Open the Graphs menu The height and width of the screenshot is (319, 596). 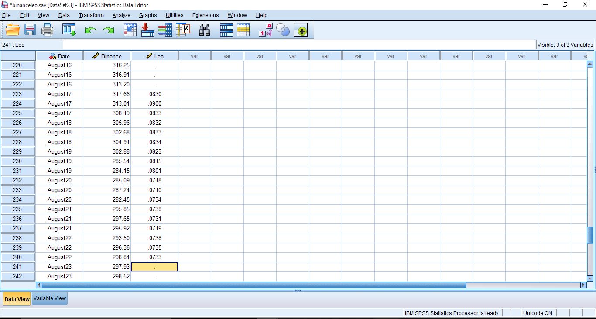coord(148,15)
